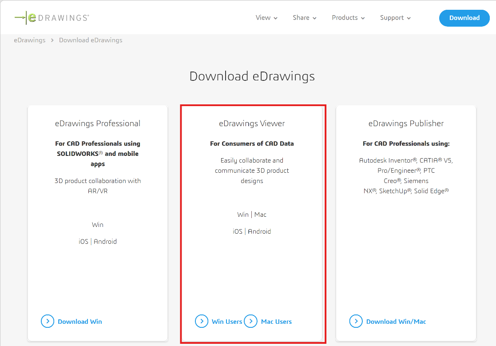Click the blue Download button
The height and width of the screenshot is (346, 496).
pos(464,18)
